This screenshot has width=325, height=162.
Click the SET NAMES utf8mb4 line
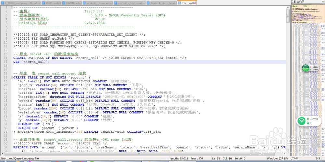tap(44, 39)
